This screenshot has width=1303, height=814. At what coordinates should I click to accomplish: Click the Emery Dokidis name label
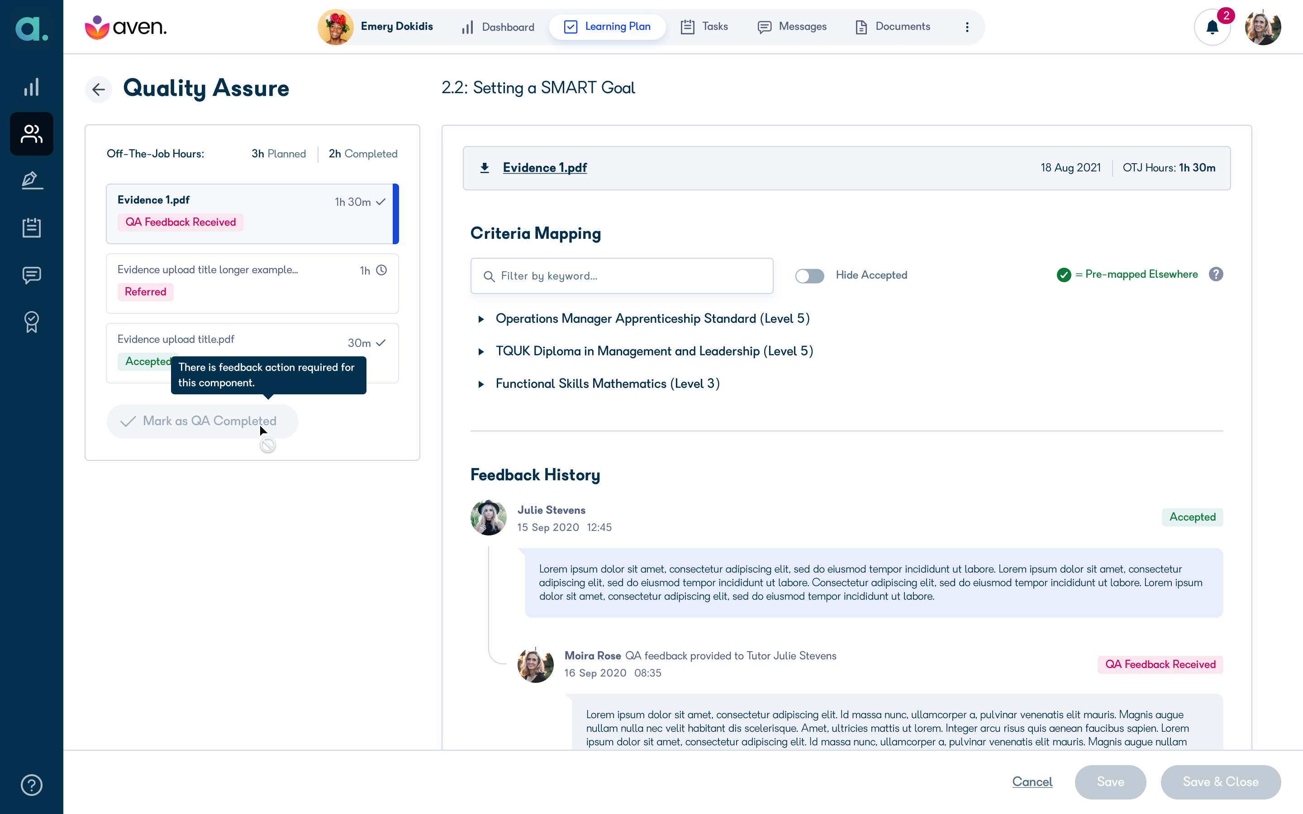coord(397,26)
